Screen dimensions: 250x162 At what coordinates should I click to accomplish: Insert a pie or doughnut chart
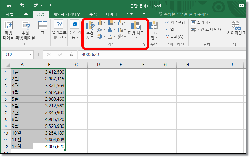(101, 37)
